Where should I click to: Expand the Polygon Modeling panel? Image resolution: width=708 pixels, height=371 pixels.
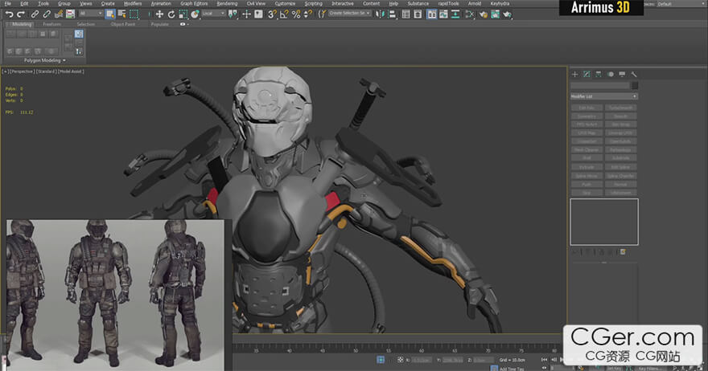click(x=45, y=60)
